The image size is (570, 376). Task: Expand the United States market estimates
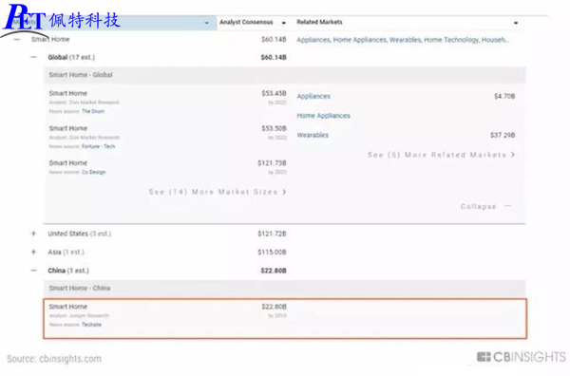coord(33,234)
